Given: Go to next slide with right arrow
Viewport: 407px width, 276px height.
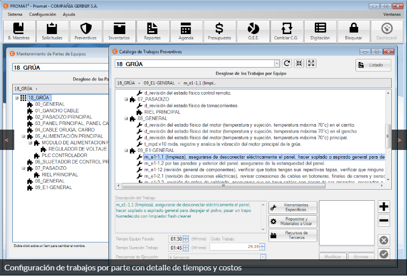Looking at the screenshot, I should tap(400, 138).
